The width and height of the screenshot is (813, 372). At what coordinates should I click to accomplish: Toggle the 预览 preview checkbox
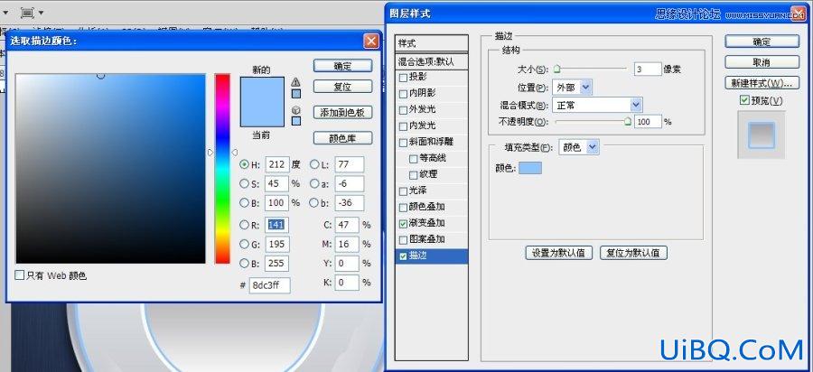coord(744,100)
